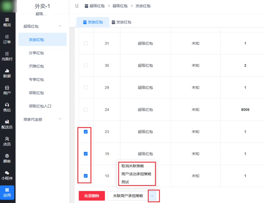Open the 应用 apps section
This screenshot has height=203, width=265.
pos(8,192)
